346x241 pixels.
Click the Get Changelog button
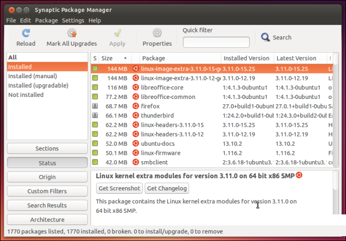[x=167, y=188]
